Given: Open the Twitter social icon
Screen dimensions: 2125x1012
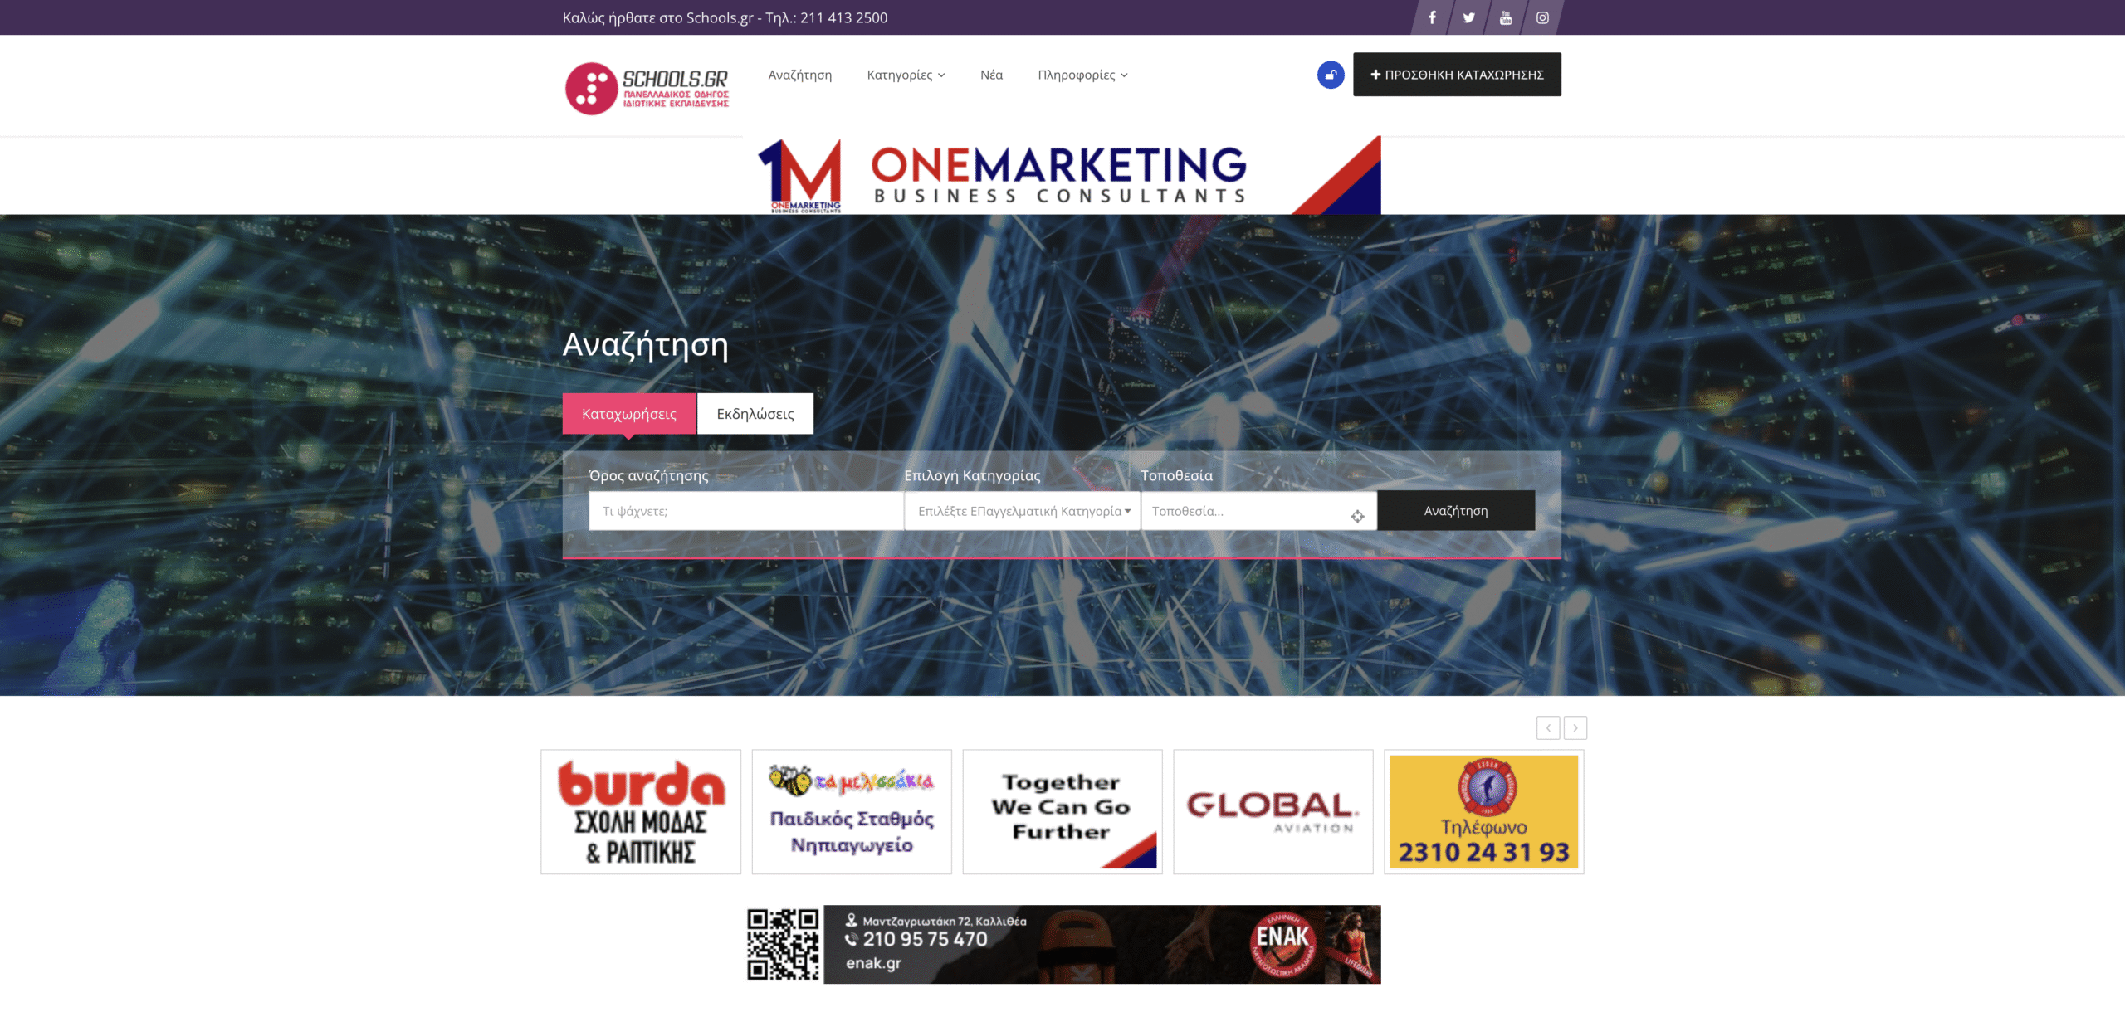Looking at the screenshot, I should (1468, 17).
